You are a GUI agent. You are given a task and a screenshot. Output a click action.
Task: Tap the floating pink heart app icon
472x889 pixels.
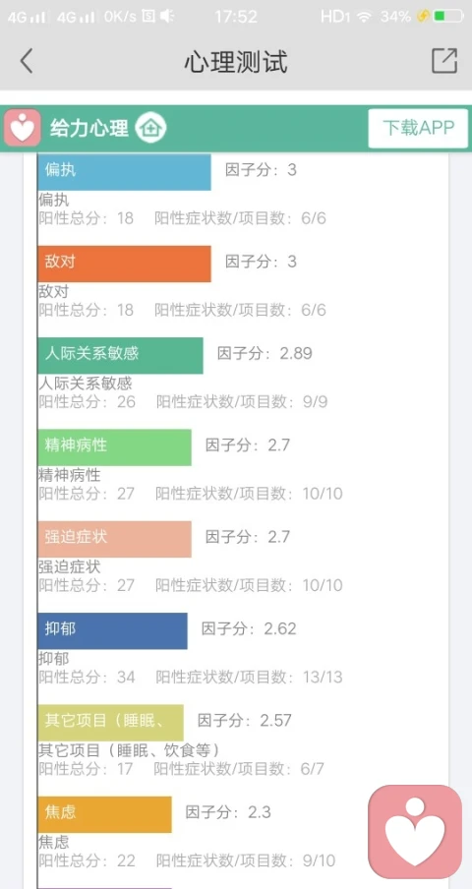pyautogui.click(x=415, y=831)
